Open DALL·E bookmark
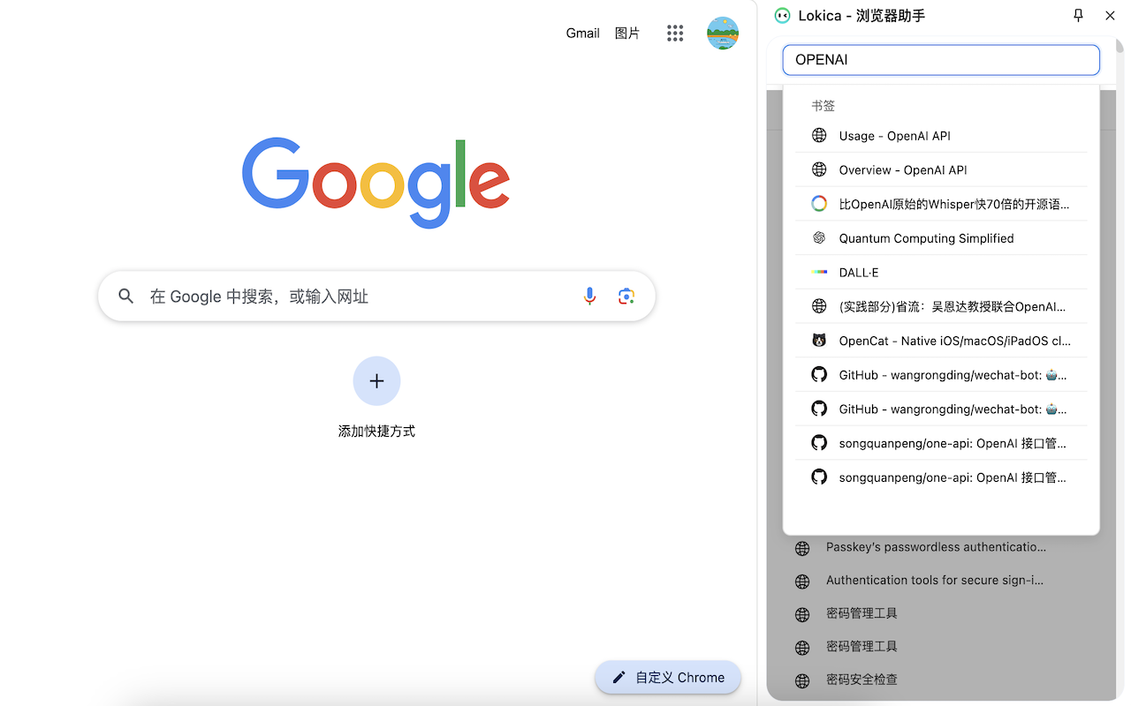This screenshot has width=1131, height=706. (941, 272)
